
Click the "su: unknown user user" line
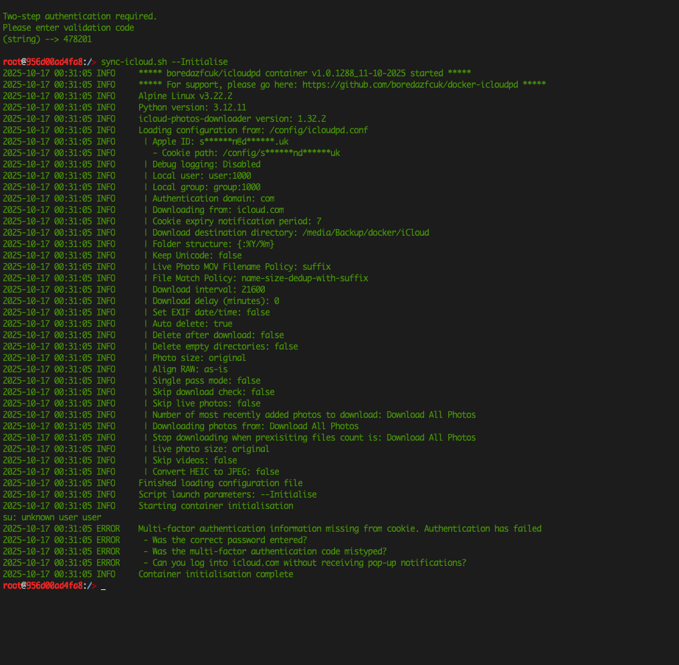52,517
